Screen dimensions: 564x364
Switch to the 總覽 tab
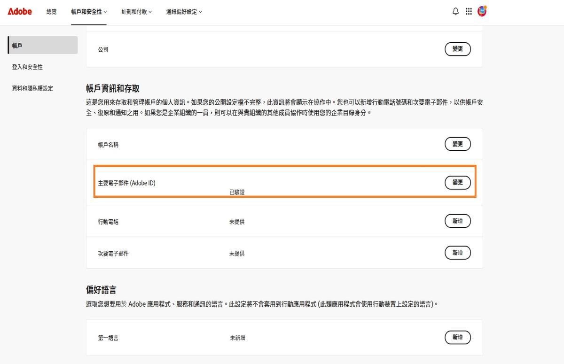52,12
